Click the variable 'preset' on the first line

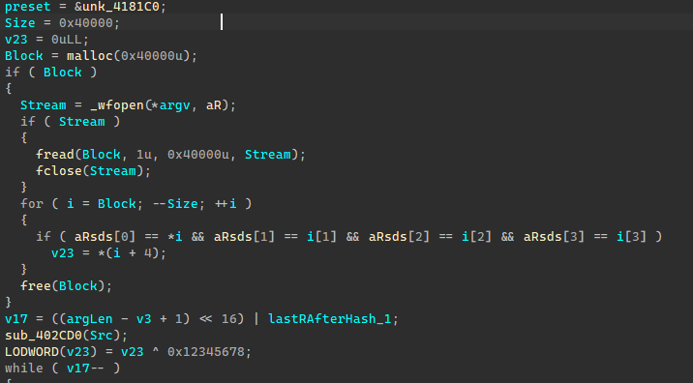click(x=28, y=7)
